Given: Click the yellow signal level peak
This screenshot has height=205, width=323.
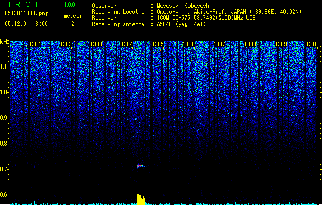Looking at the screenshot, I should coord(141,199).
